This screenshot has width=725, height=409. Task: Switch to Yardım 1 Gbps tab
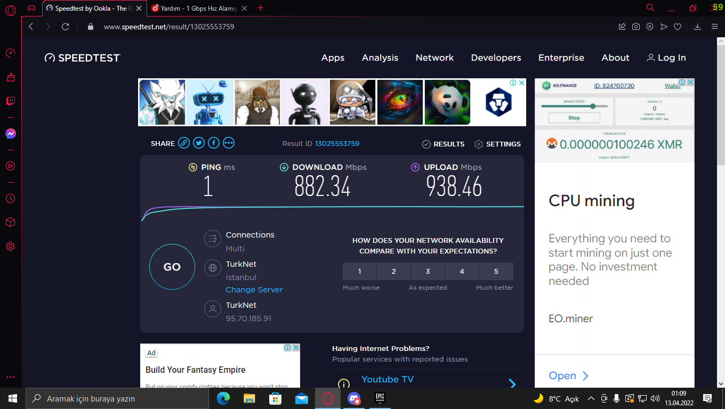200,9
